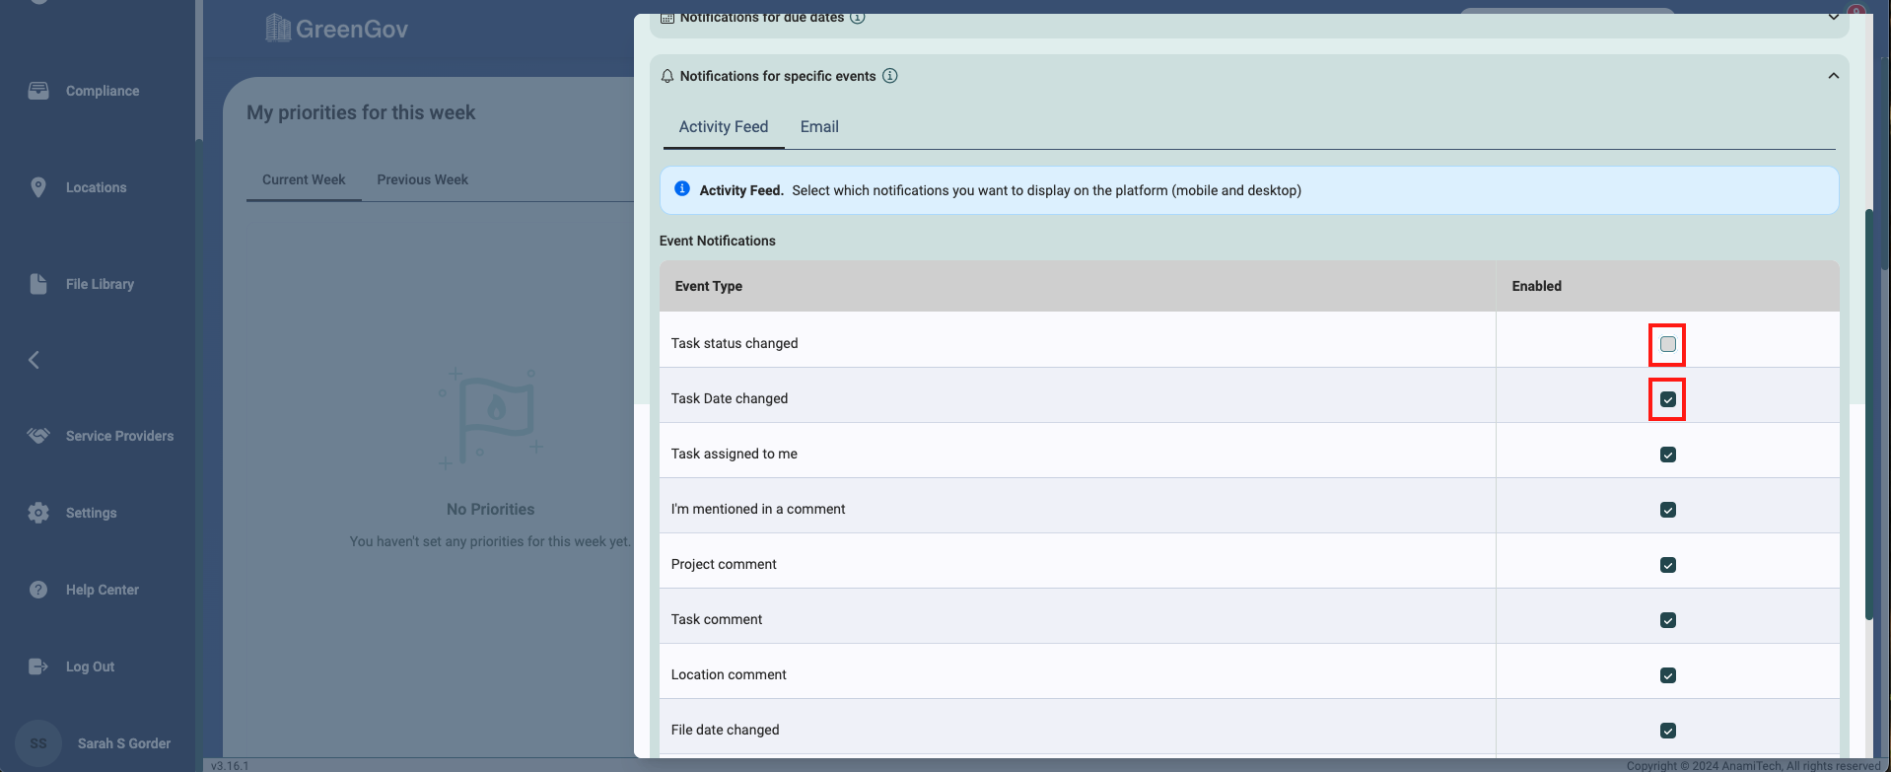Click the File Library document icon
This screenshot has width=1891, height=772.
[38, 284]
